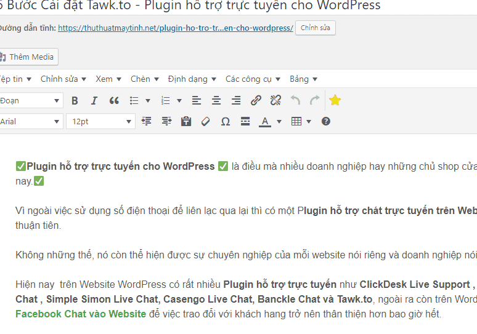Open the Định dạng menu
This screenshot has height=334, width=477.
tap(192, 79)
